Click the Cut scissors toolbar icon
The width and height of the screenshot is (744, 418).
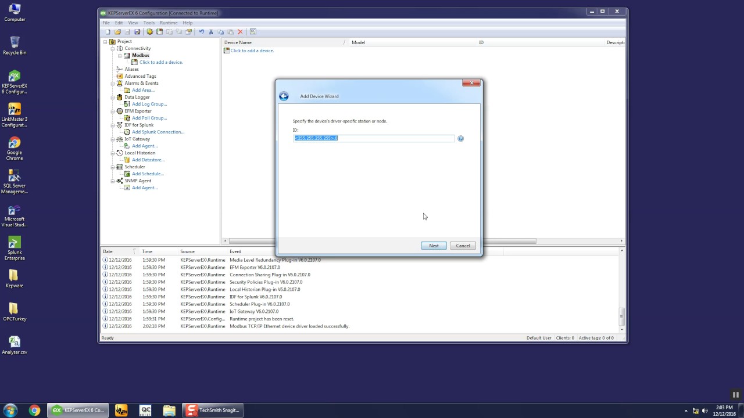point(211,32)
